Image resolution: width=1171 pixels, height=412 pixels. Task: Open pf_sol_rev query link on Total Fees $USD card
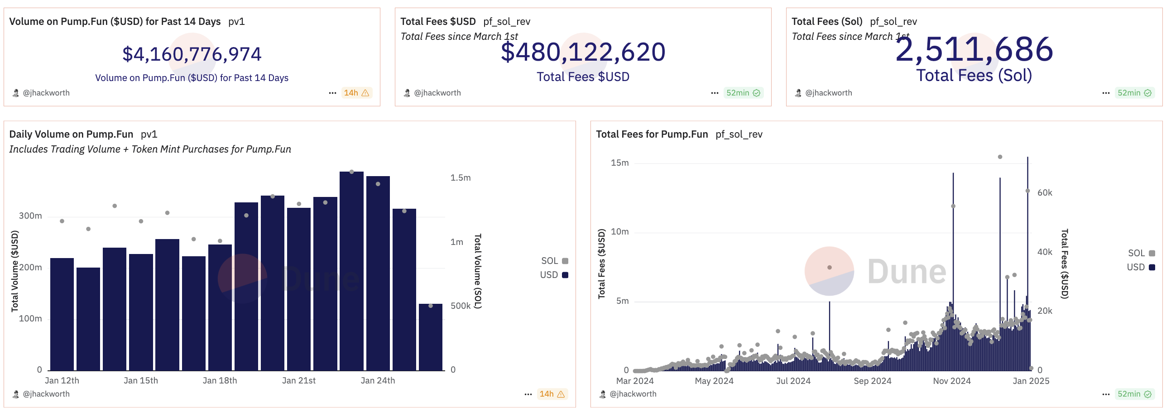pyautogui.click(x=507, y=21)
